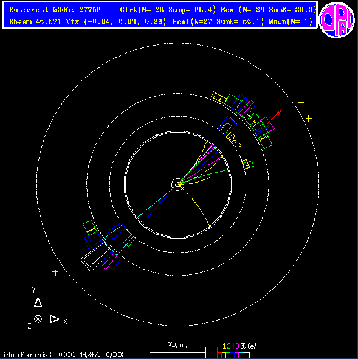The width and height of the screenshot is (358, 359).
Task: Click the small vertex circle at the center
Action: pos(177,184)
